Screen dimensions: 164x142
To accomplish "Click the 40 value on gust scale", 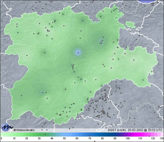I will click(x=52, y=138).
